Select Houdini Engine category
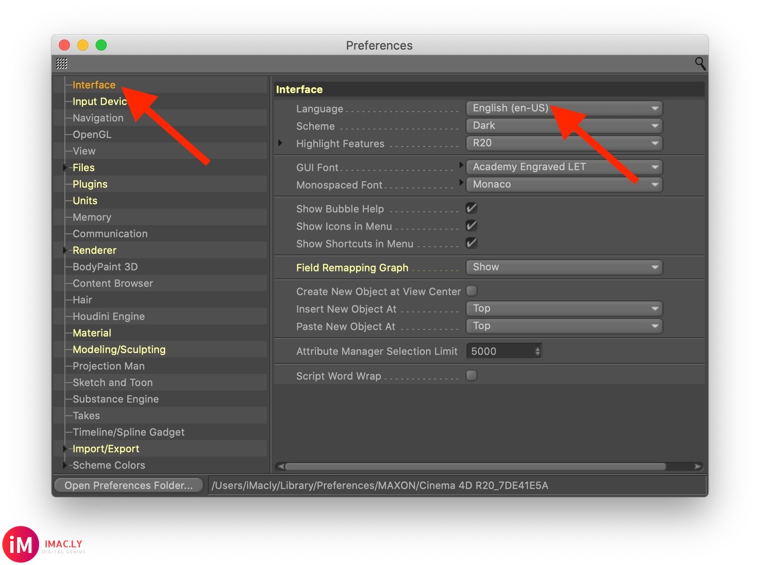 (109, 316)
